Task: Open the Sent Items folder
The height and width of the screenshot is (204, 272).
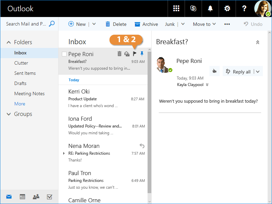Action: click(x=25, y=73)
